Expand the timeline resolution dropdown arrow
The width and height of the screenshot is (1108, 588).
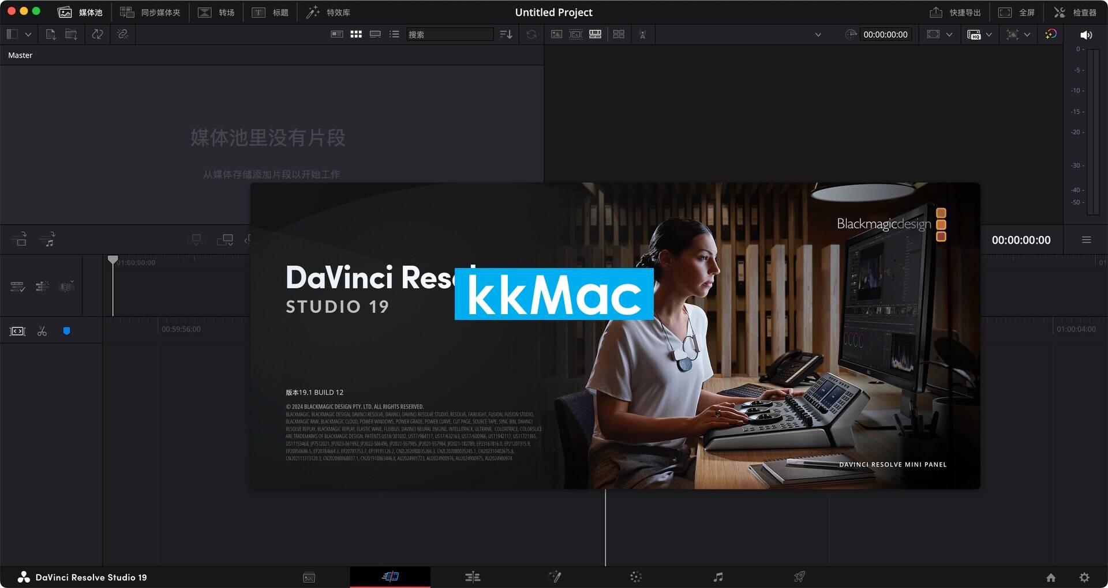[949, 35]
